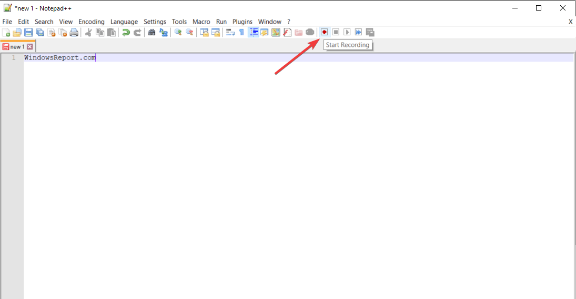Toggle Synchronize Horizontal Scrolling
The height and width of the screenshot is (299, 576).
point(215,32)
